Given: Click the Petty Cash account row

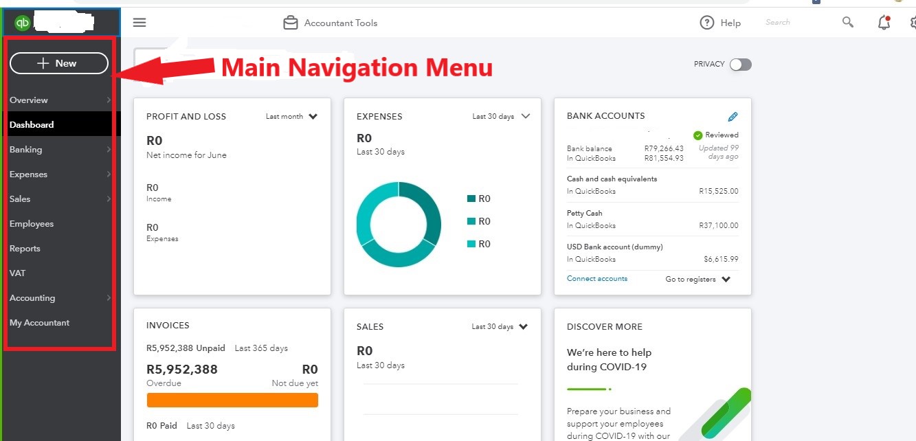Looking at the screenshot, I should [653, 219].
